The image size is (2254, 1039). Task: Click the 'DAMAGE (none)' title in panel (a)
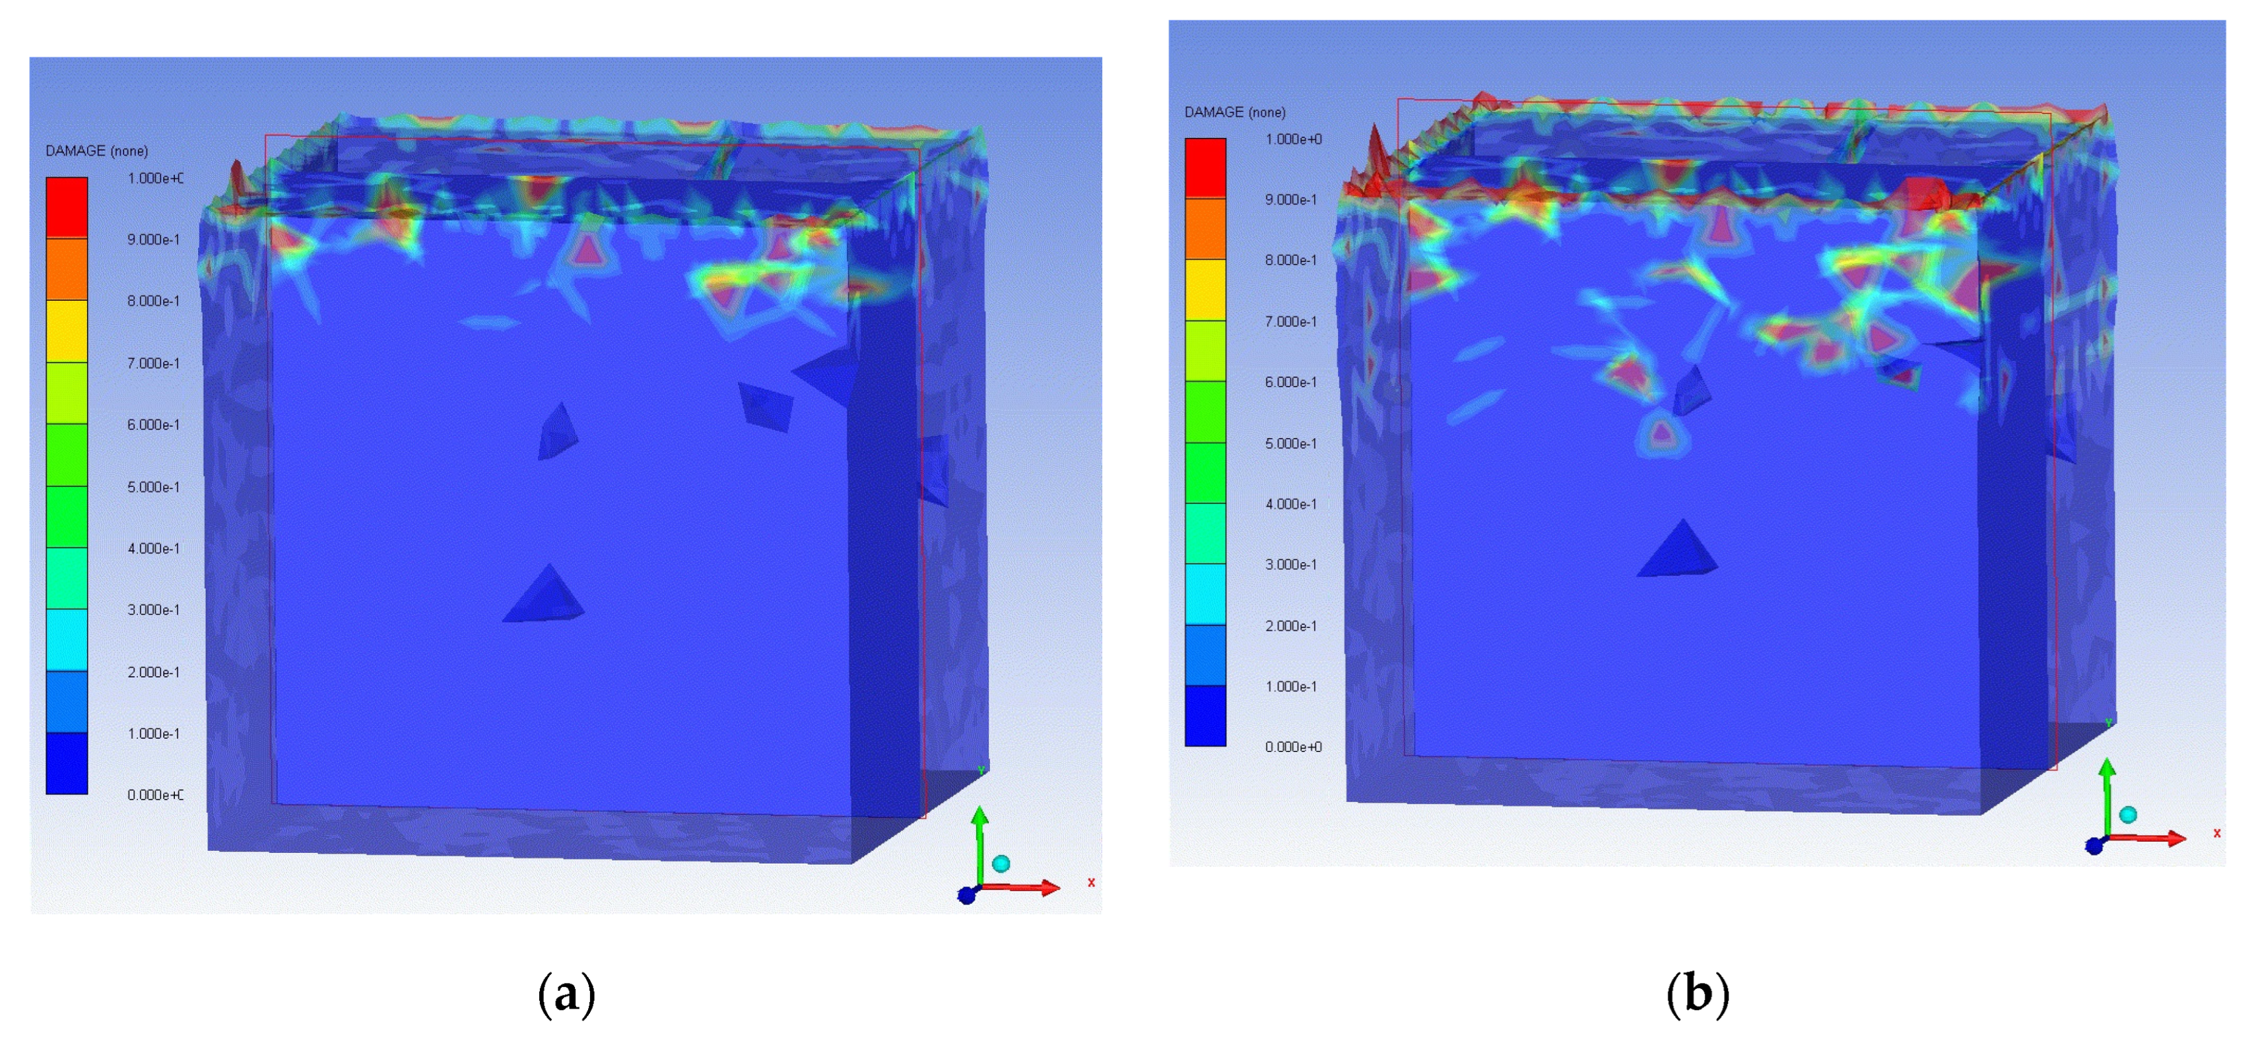tap(96, 151)
